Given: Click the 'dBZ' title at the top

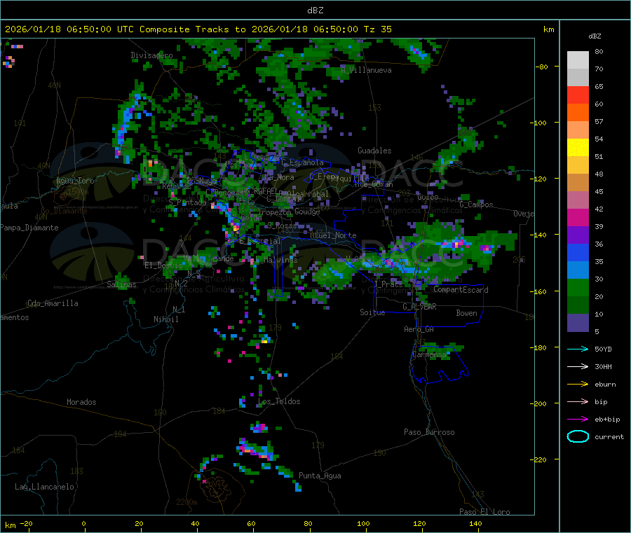Looking at the screenshot, I should point(315,11).
